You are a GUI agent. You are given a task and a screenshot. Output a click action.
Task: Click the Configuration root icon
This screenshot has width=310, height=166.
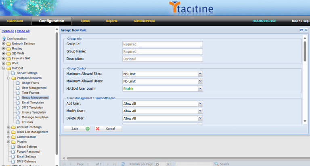point(4,39)
